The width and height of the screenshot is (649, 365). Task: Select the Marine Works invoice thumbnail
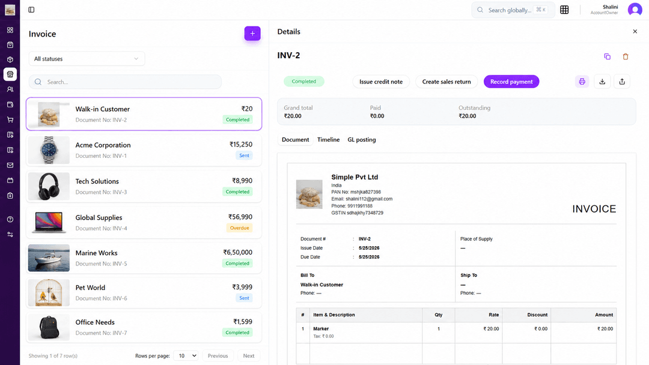point(49,258)
